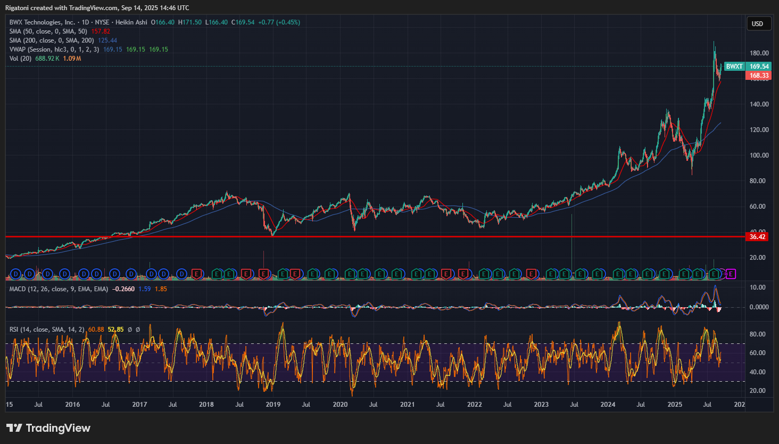Click the MACD histogram value −0.2660
This screenshot has height=444, width=779.
pos(123,289)
